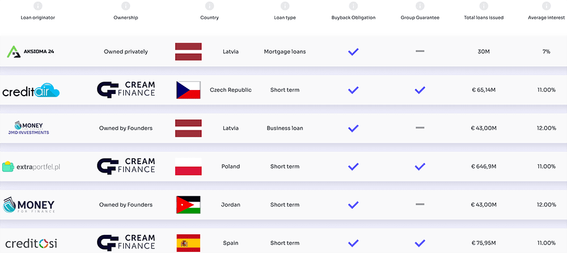Click the Czech Republic flag icon
567x253 pixels.
point(188,90)
